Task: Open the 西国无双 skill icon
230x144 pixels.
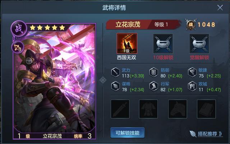Action: 127,43
